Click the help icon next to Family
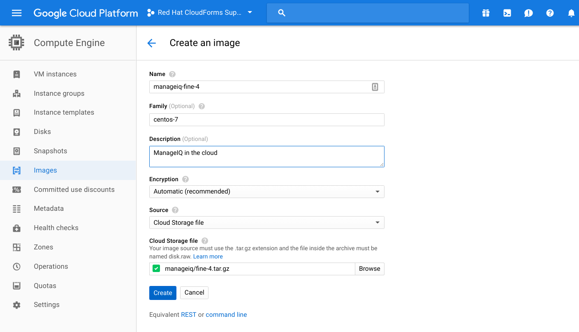The image size is (579, 332). [201, 106]
